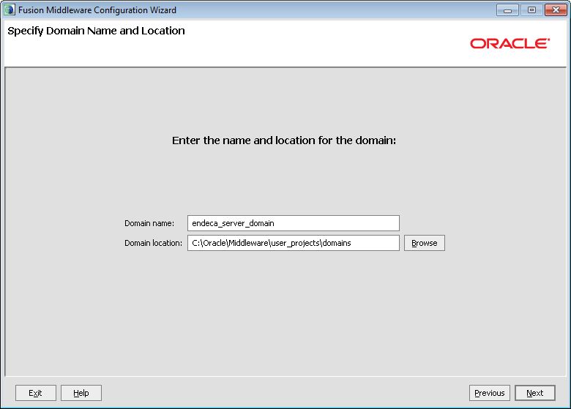Click the Oracle logo

pos(510,43)
